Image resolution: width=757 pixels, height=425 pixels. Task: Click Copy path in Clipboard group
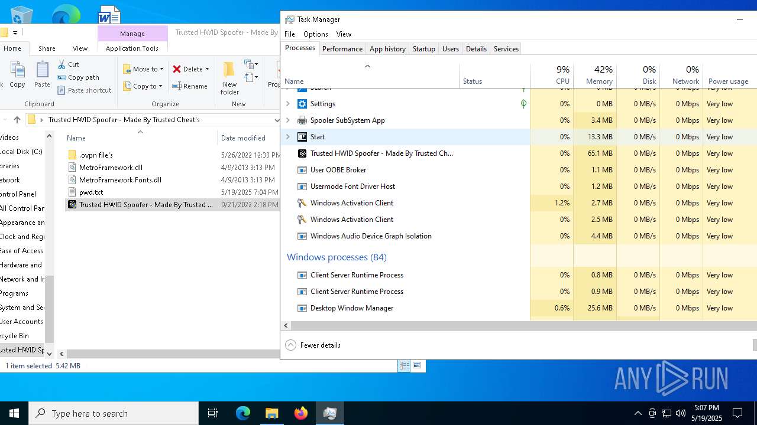tap(77, 77)
